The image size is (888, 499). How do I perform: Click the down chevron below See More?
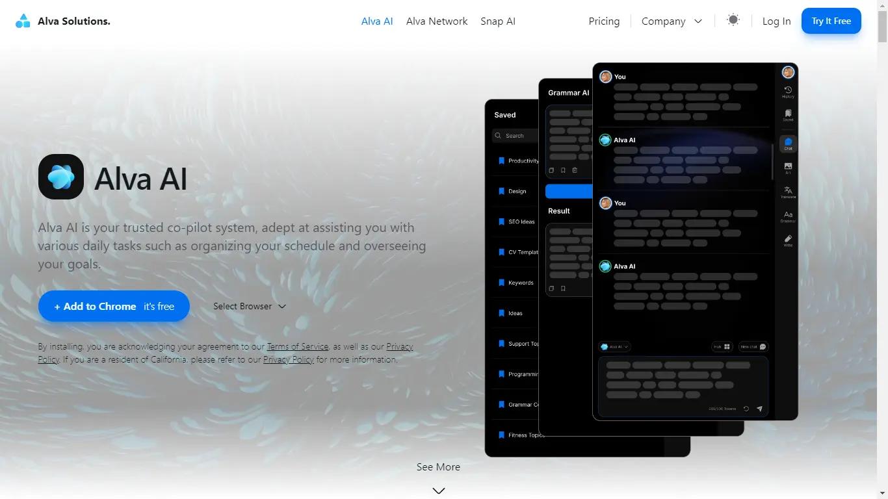[x=439, y=491]
